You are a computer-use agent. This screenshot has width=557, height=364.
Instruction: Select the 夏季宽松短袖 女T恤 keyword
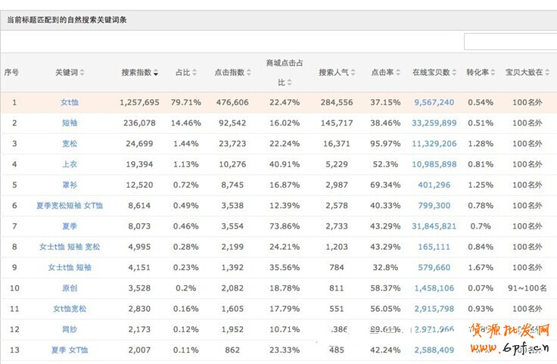click(x=70, y=205)
